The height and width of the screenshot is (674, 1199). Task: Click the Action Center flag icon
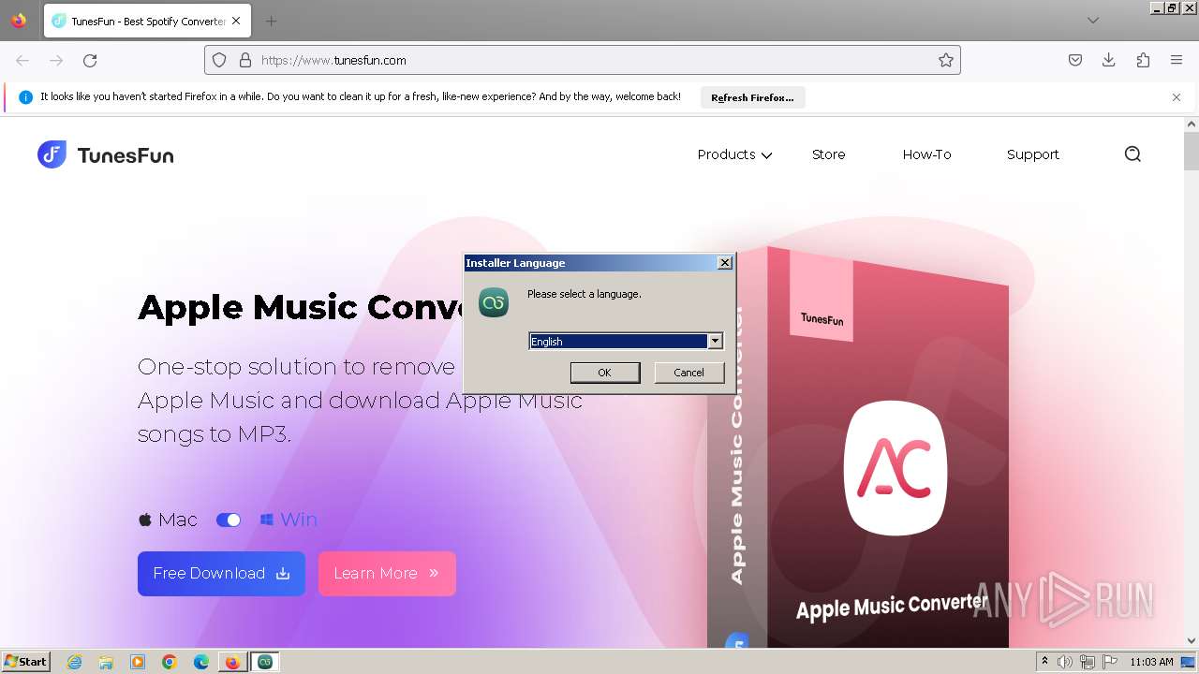[1110, 662]
